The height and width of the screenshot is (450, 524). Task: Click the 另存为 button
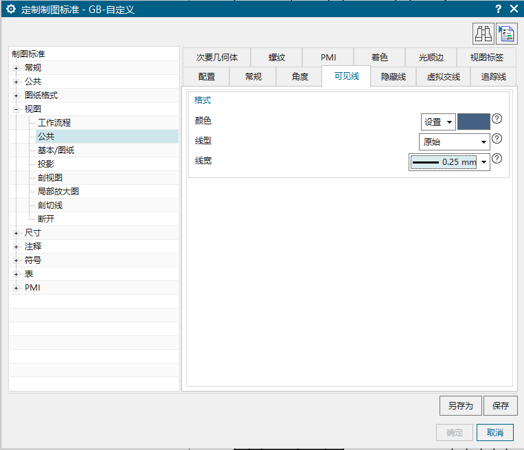click(461, 405)
